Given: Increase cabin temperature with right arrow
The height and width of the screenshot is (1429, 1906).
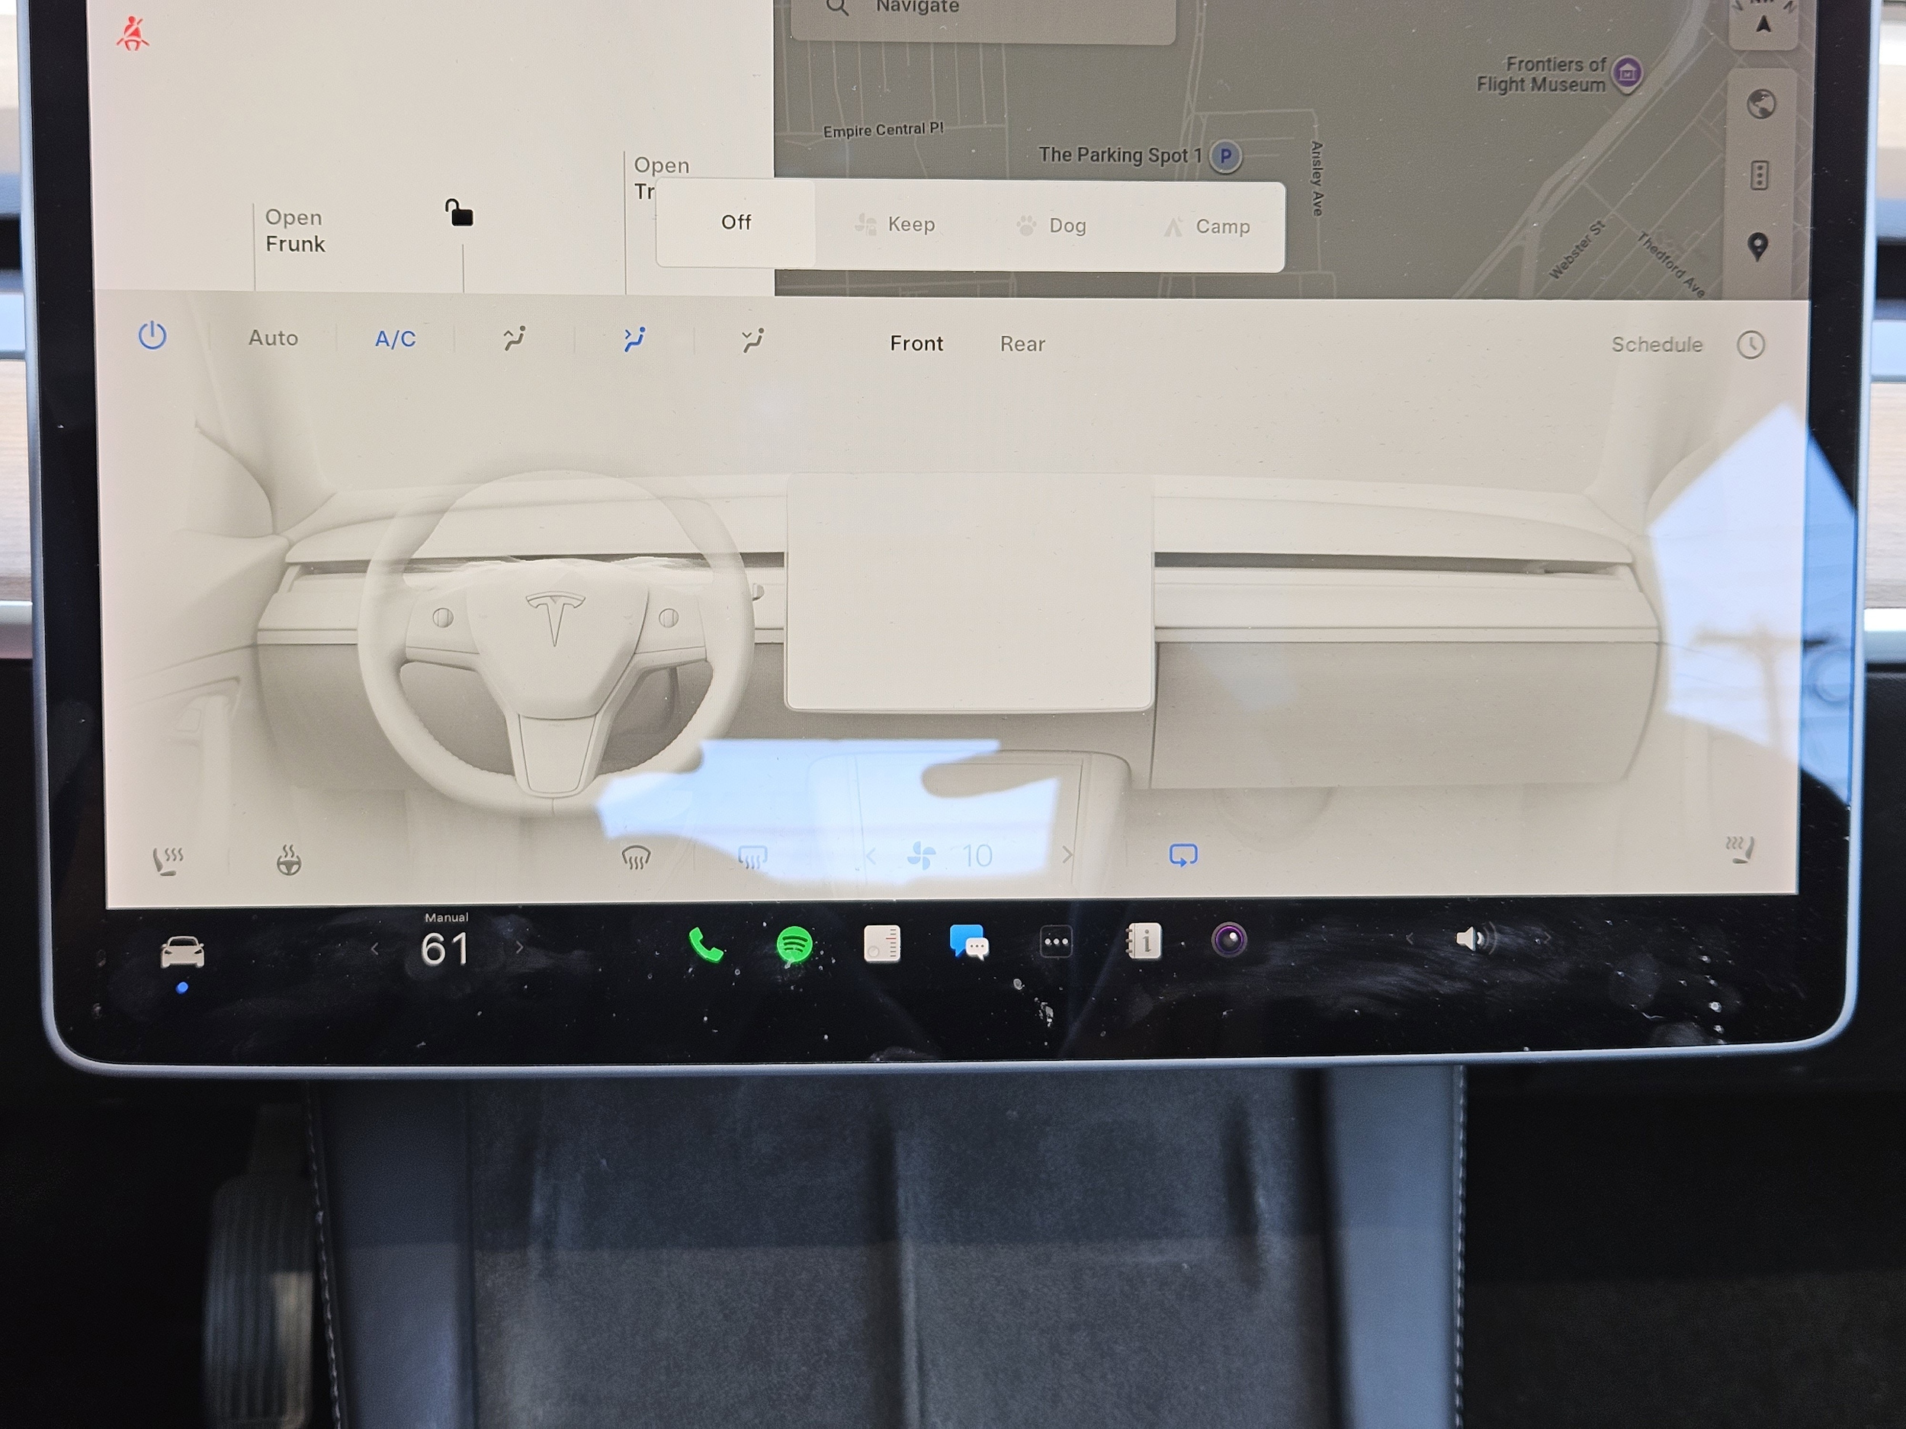Looking at the screenshot, I should (x=520, y=948).
